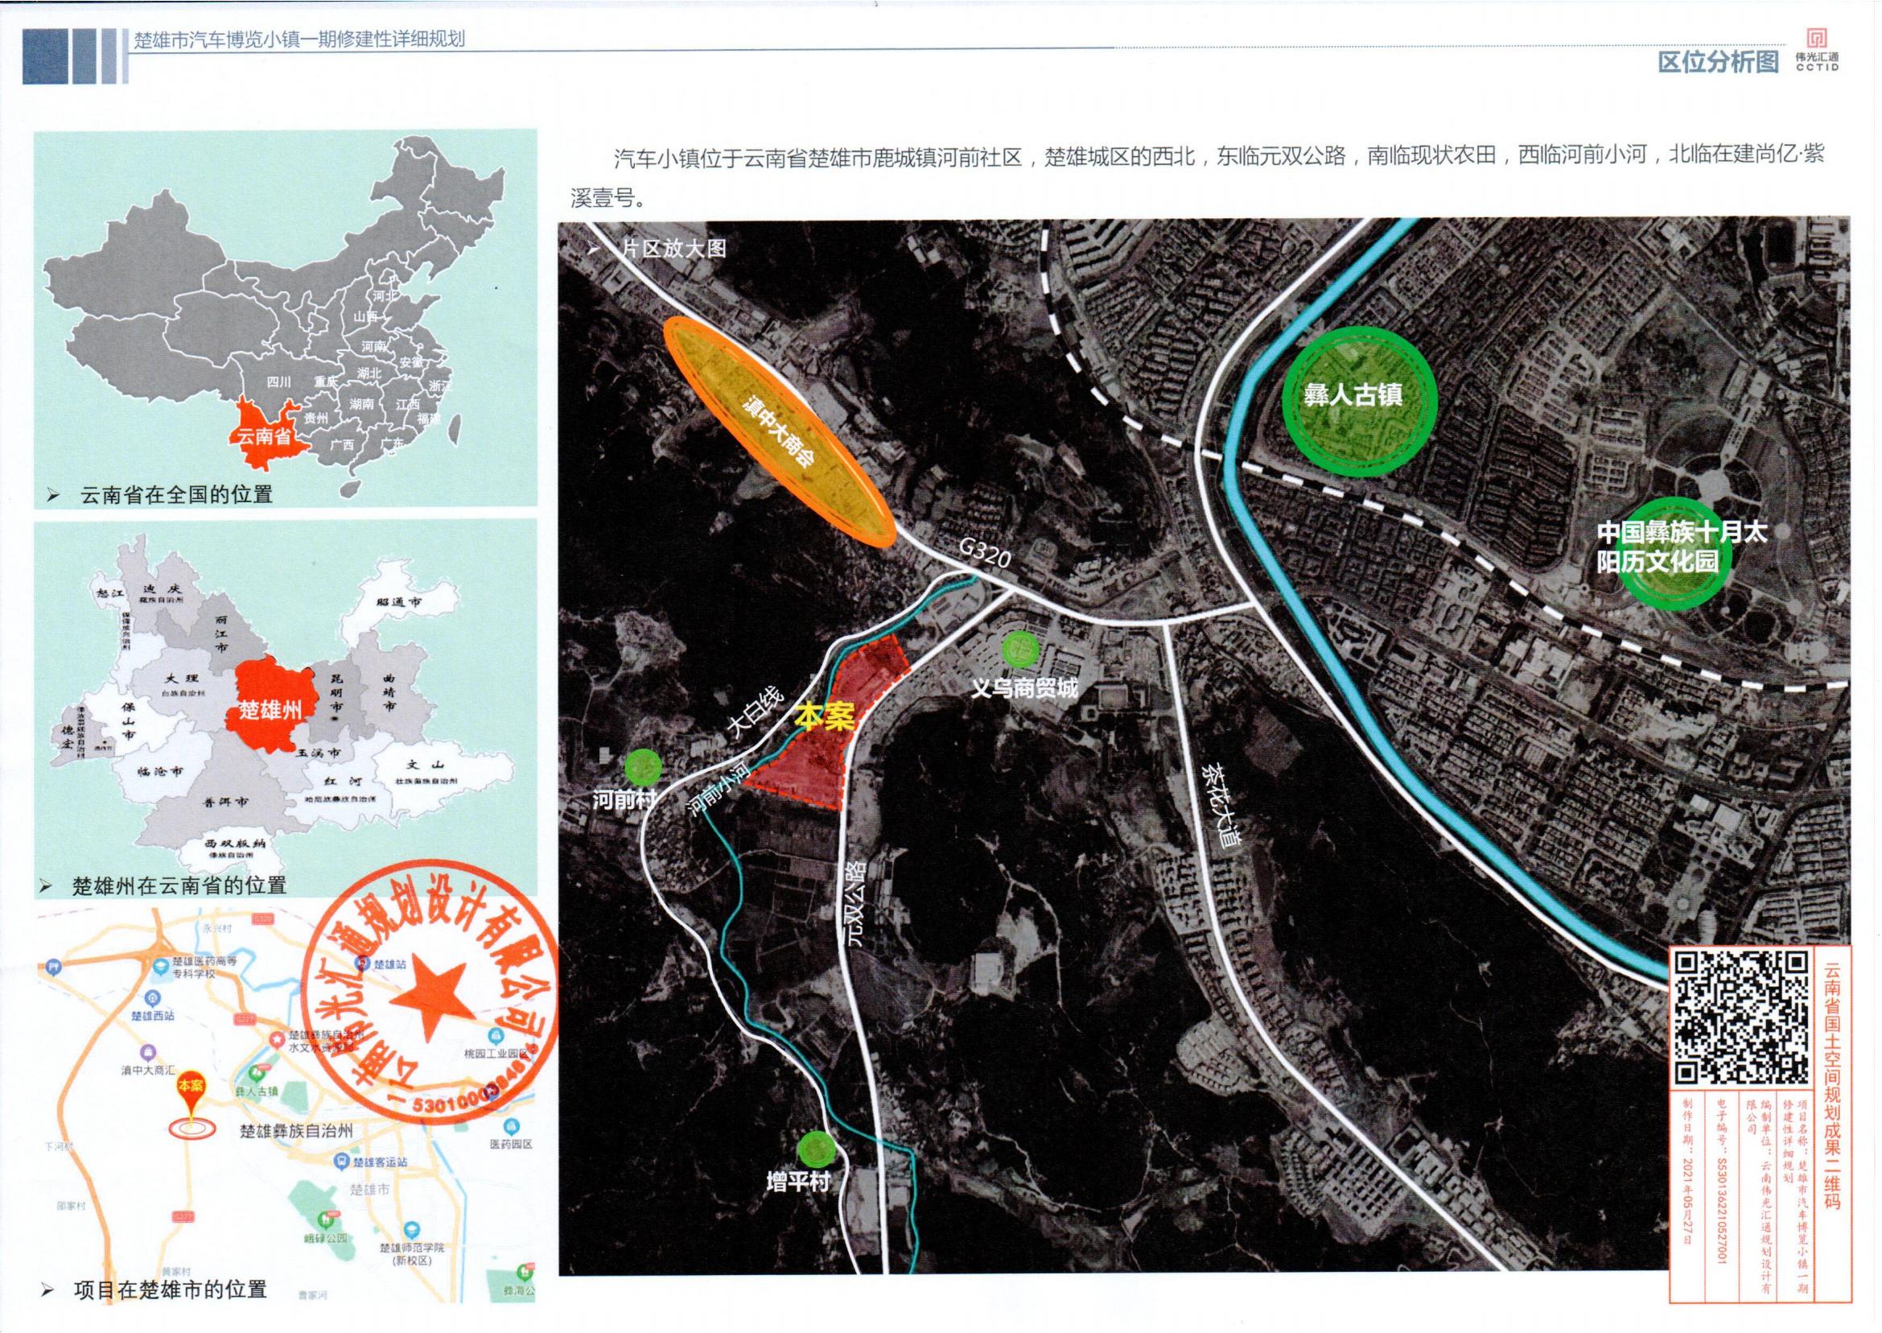Screen dimensions: 1882x1333
Task: Click the 楚雄客运站 bus station icon
Action: tap(342, 1162)
